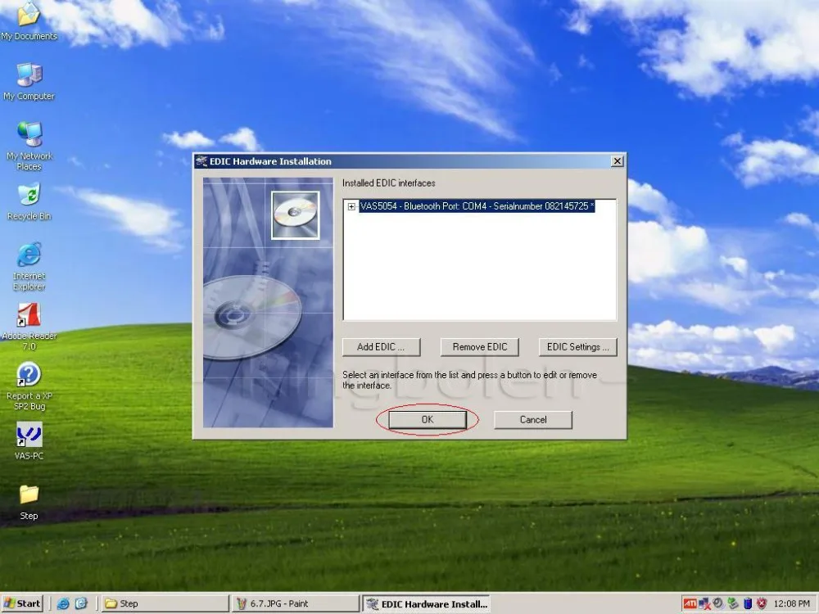
Task: Click the taskbar clock showing 12:08 PM
Action: [791, 604]
